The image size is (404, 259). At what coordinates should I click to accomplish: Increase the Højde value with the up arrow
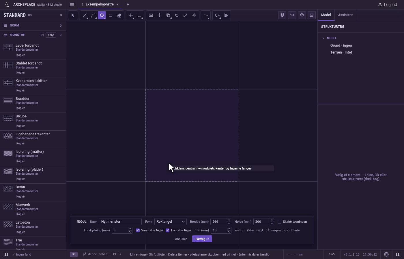pyautogui.click(x=272, y=220)
